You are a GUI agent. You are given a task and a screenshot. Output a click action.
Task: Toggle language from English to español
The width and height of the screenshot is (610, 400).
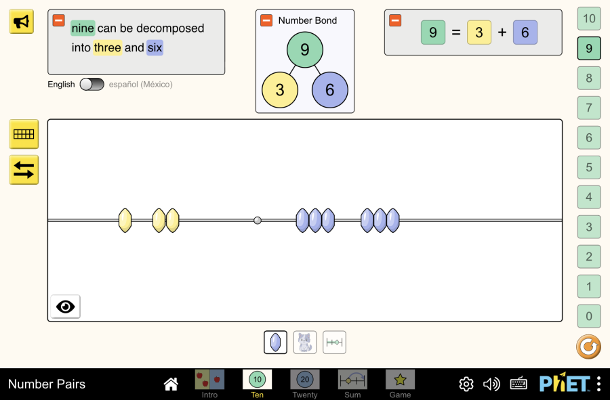coord(91,85)
